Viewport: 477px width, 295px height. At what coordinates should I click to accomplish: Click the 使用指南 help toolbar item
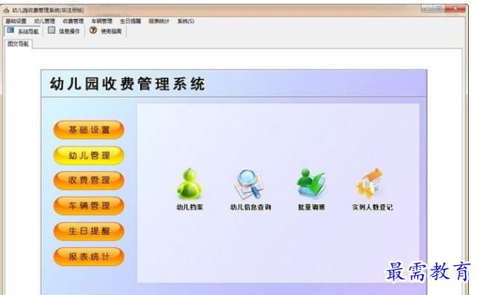click(x=106, y=31)
